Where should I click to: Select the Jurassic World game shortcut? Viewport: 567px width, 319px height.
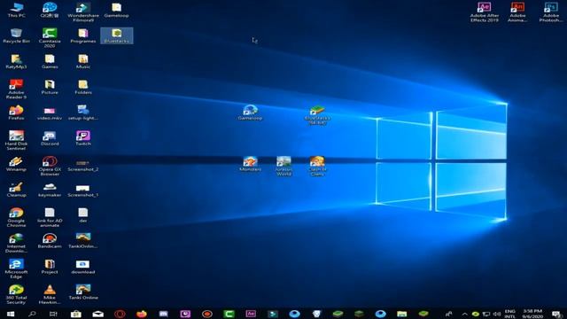(x=283, y=167)
